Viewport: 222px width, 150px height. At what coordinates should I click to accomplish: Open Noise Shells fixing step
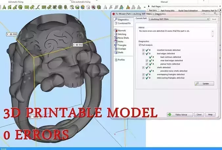(x=122, y=38)
